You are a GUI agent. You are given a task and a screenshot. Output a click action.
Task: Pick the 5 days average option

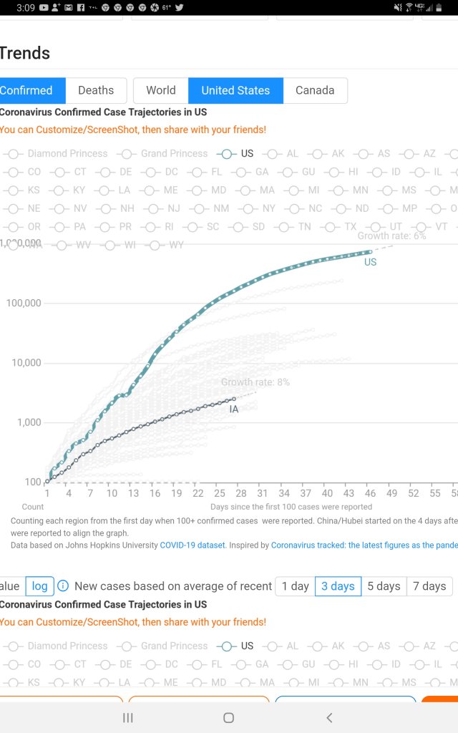pyautogui.click(x=384, y=586)
